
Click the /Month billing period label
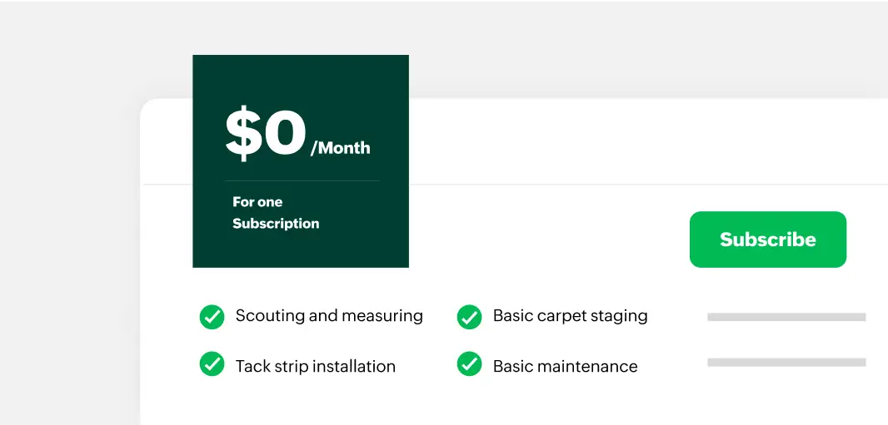(341, 149)
